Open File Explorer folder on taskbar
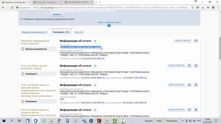The width and height of the screenshot is (221, 124). click(51, 121)
